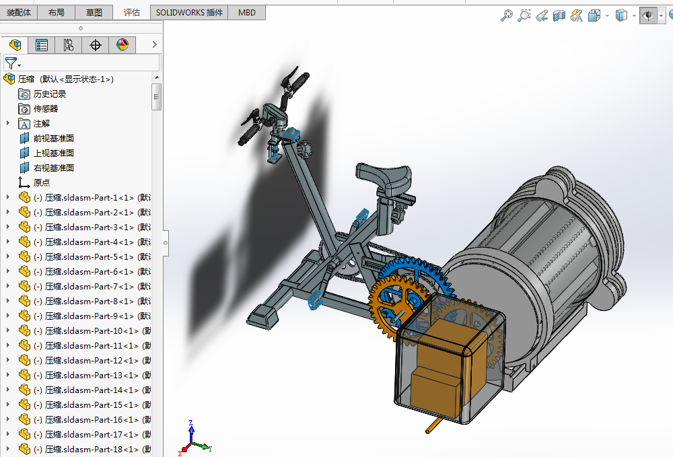The image size is (673, 457).
Task: Click the Zoom to Fit magnifier icon
Action: 507,15
